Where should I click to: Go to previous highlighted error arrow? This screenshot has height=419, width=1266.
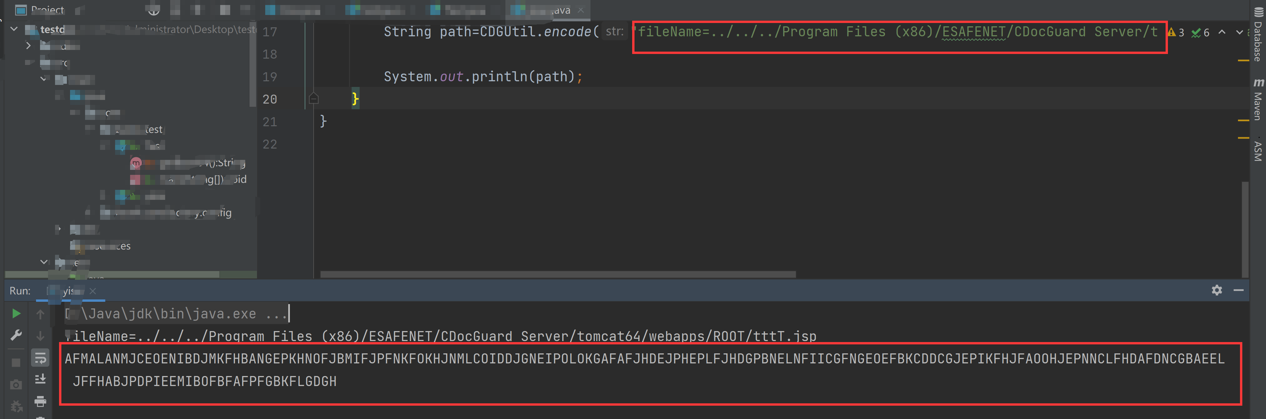[x=1222, y=32]
